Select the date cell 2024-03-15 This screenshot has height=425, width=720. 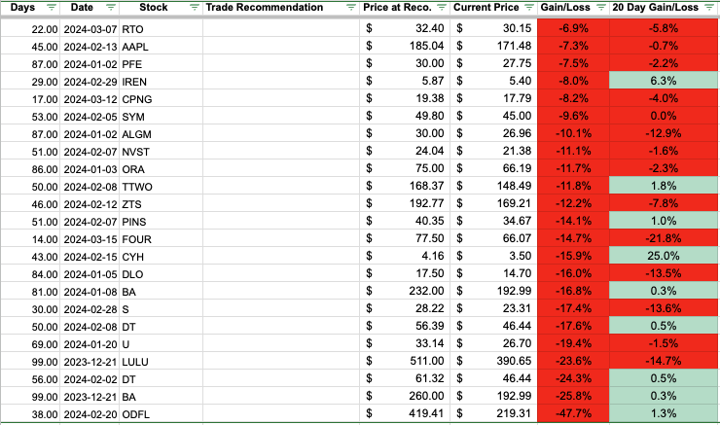point(90,239)
